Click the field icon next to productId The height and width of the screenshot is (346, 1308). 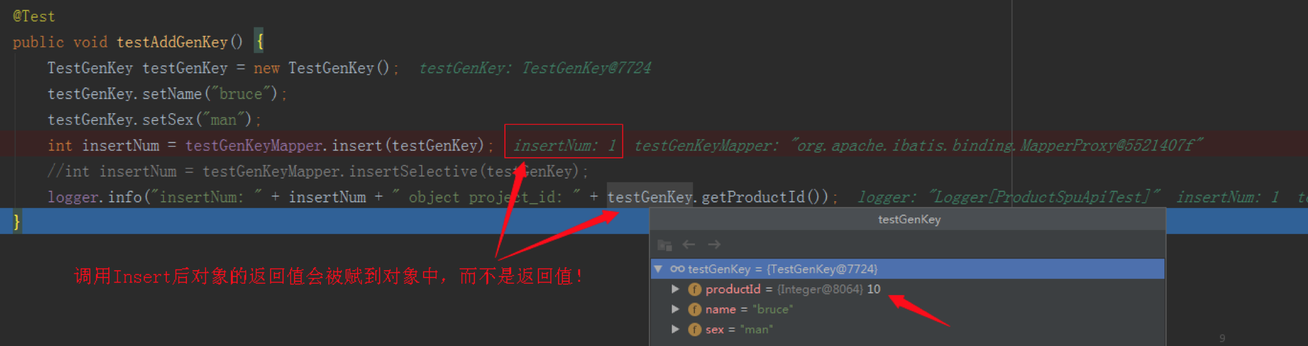point(694,289)
